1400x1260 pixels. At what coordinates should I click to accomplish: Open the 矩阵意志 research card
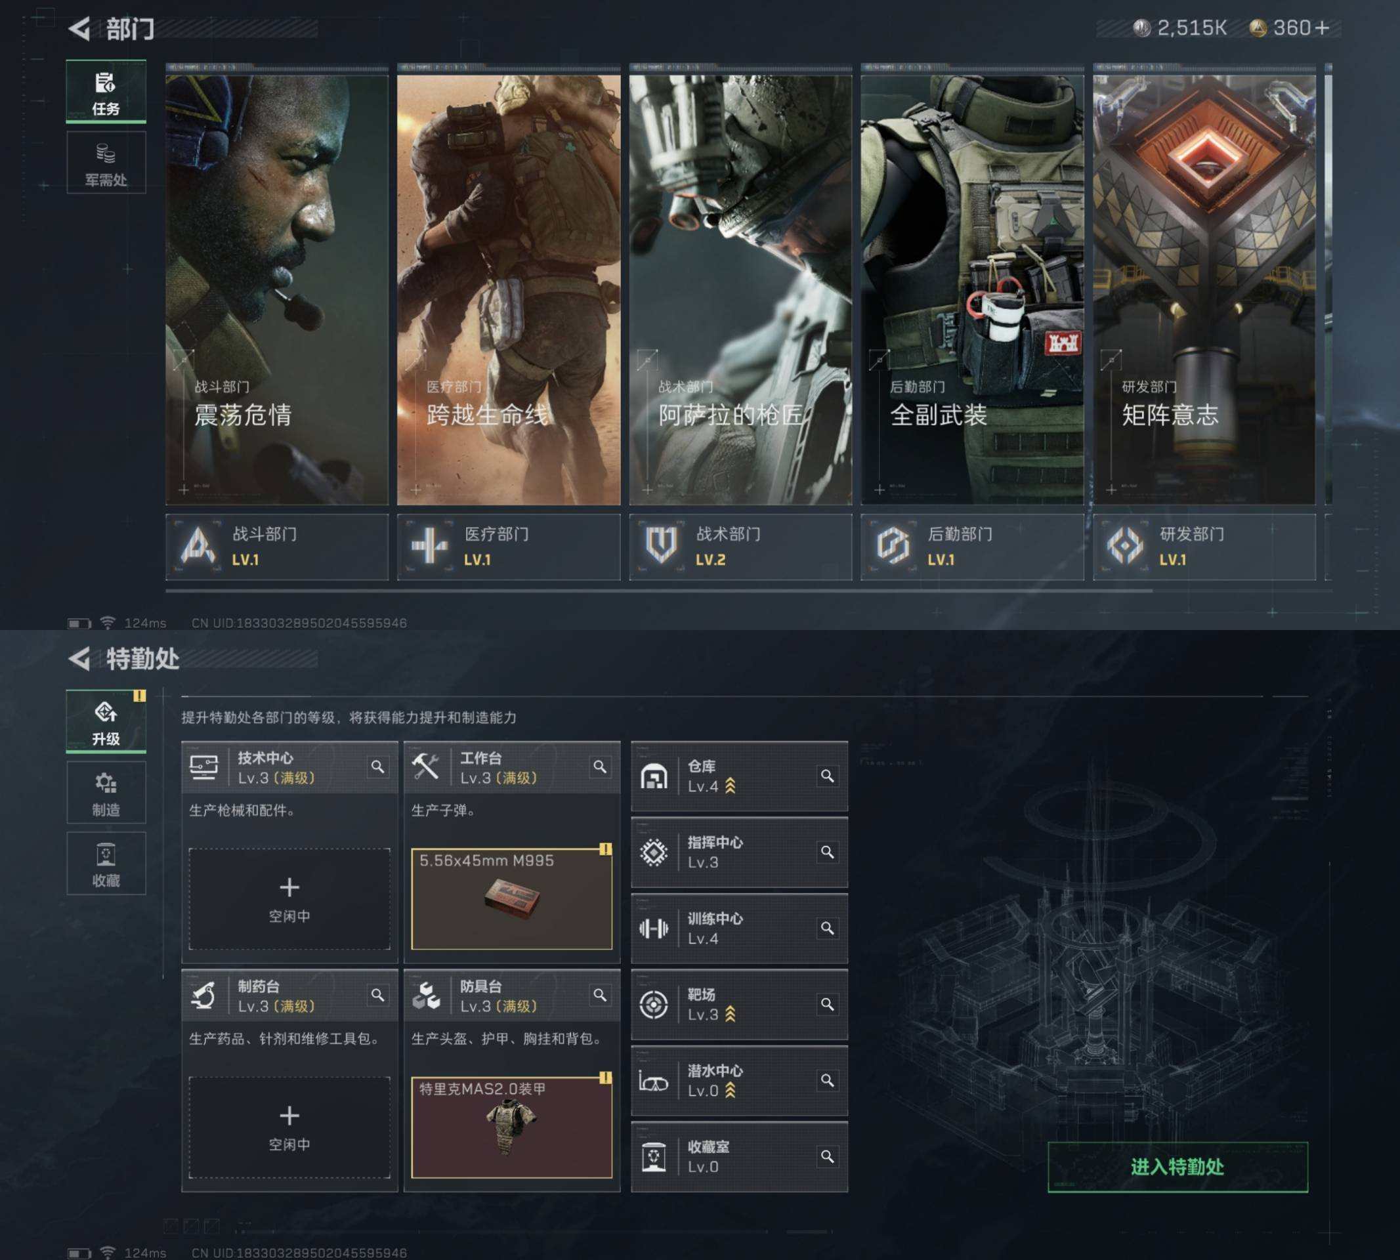coord(1203,289)
